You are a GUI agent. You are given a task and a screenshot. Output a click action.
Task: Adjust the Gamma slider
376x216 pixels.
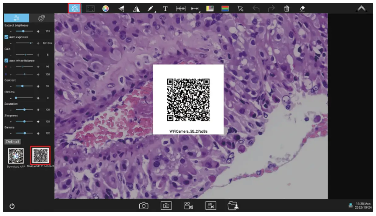tap(24, 133)
